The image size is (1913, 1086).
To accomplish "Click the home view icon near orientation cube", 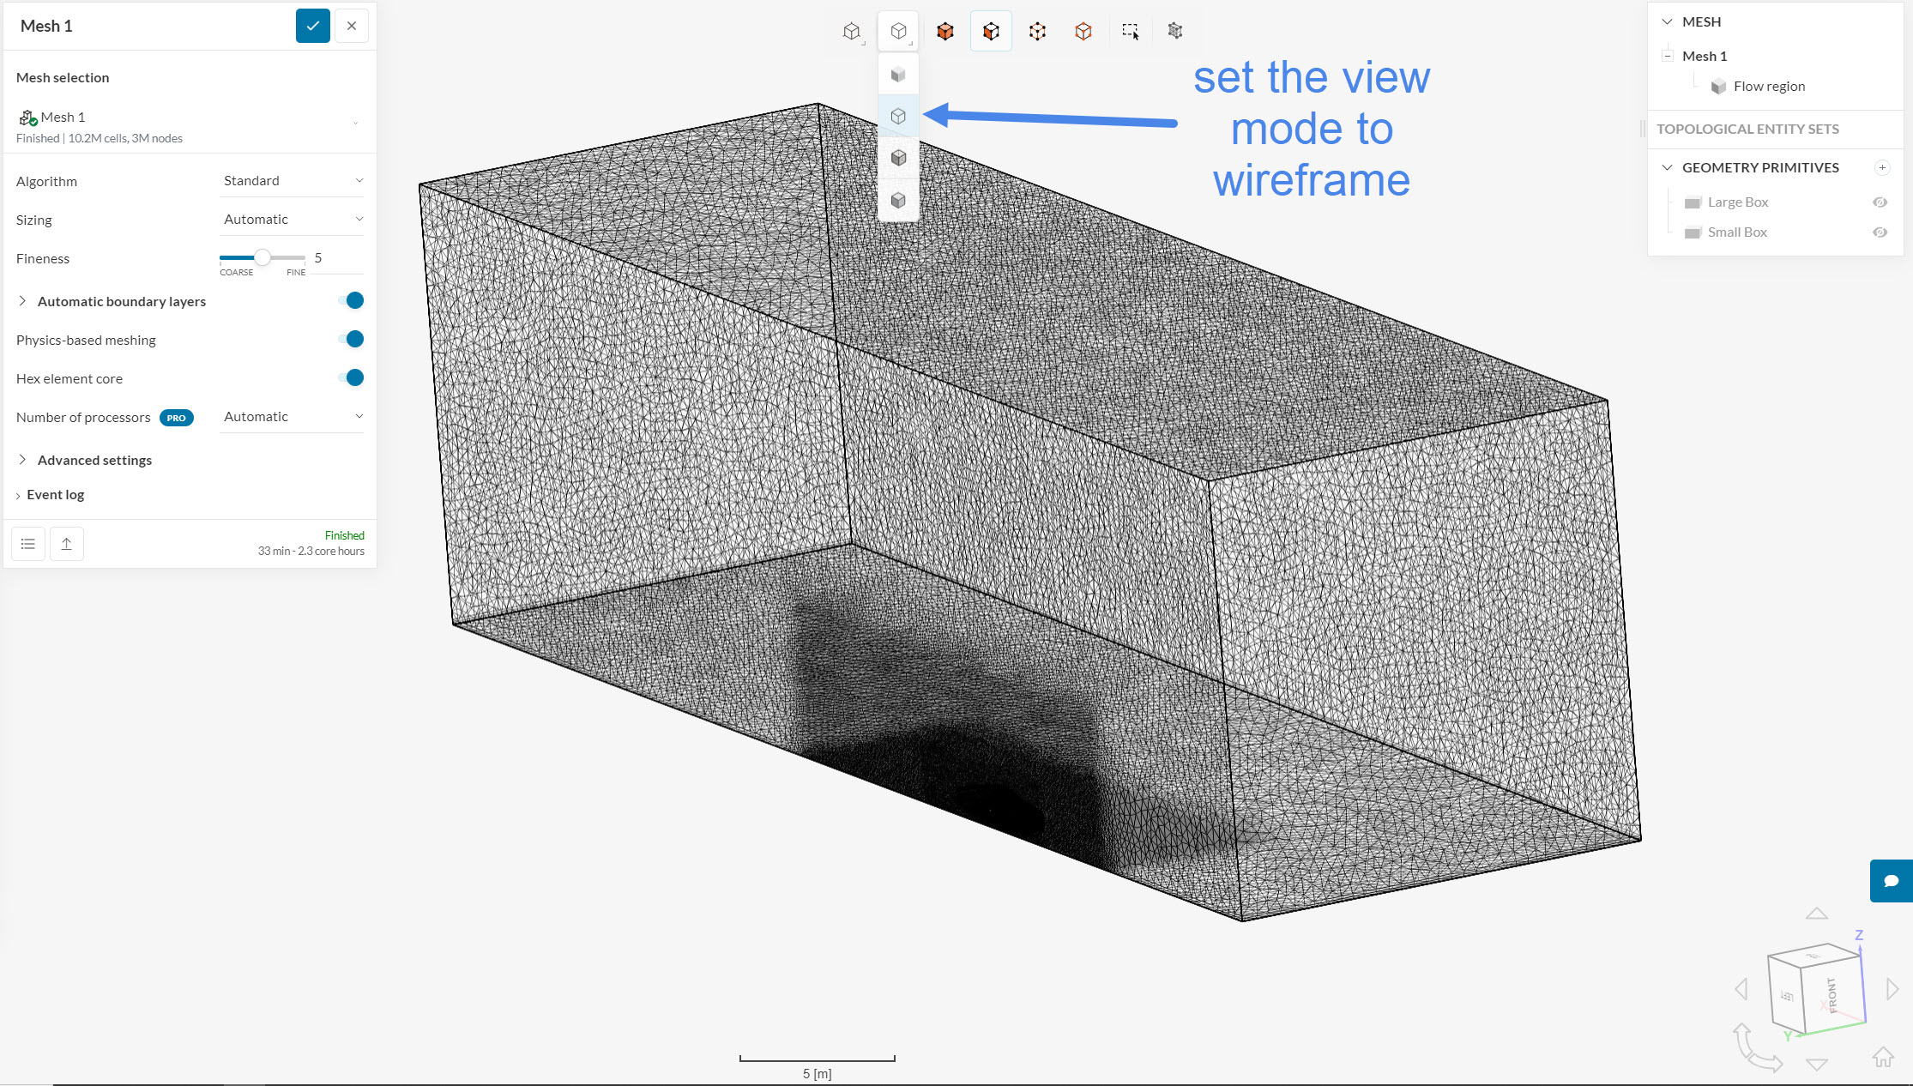I will (x=1883, y=1057).
